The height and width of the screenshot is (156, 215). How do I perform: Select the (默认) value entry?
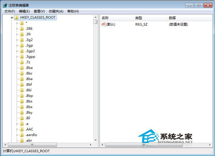pos(110,24)
